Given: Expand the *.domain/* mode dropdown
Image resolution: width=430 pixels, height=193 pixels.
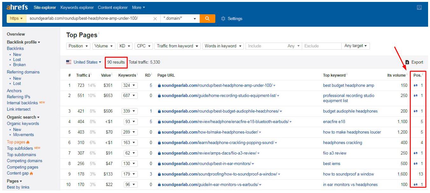Looking at the screenshot, I should tap(180, 19).
